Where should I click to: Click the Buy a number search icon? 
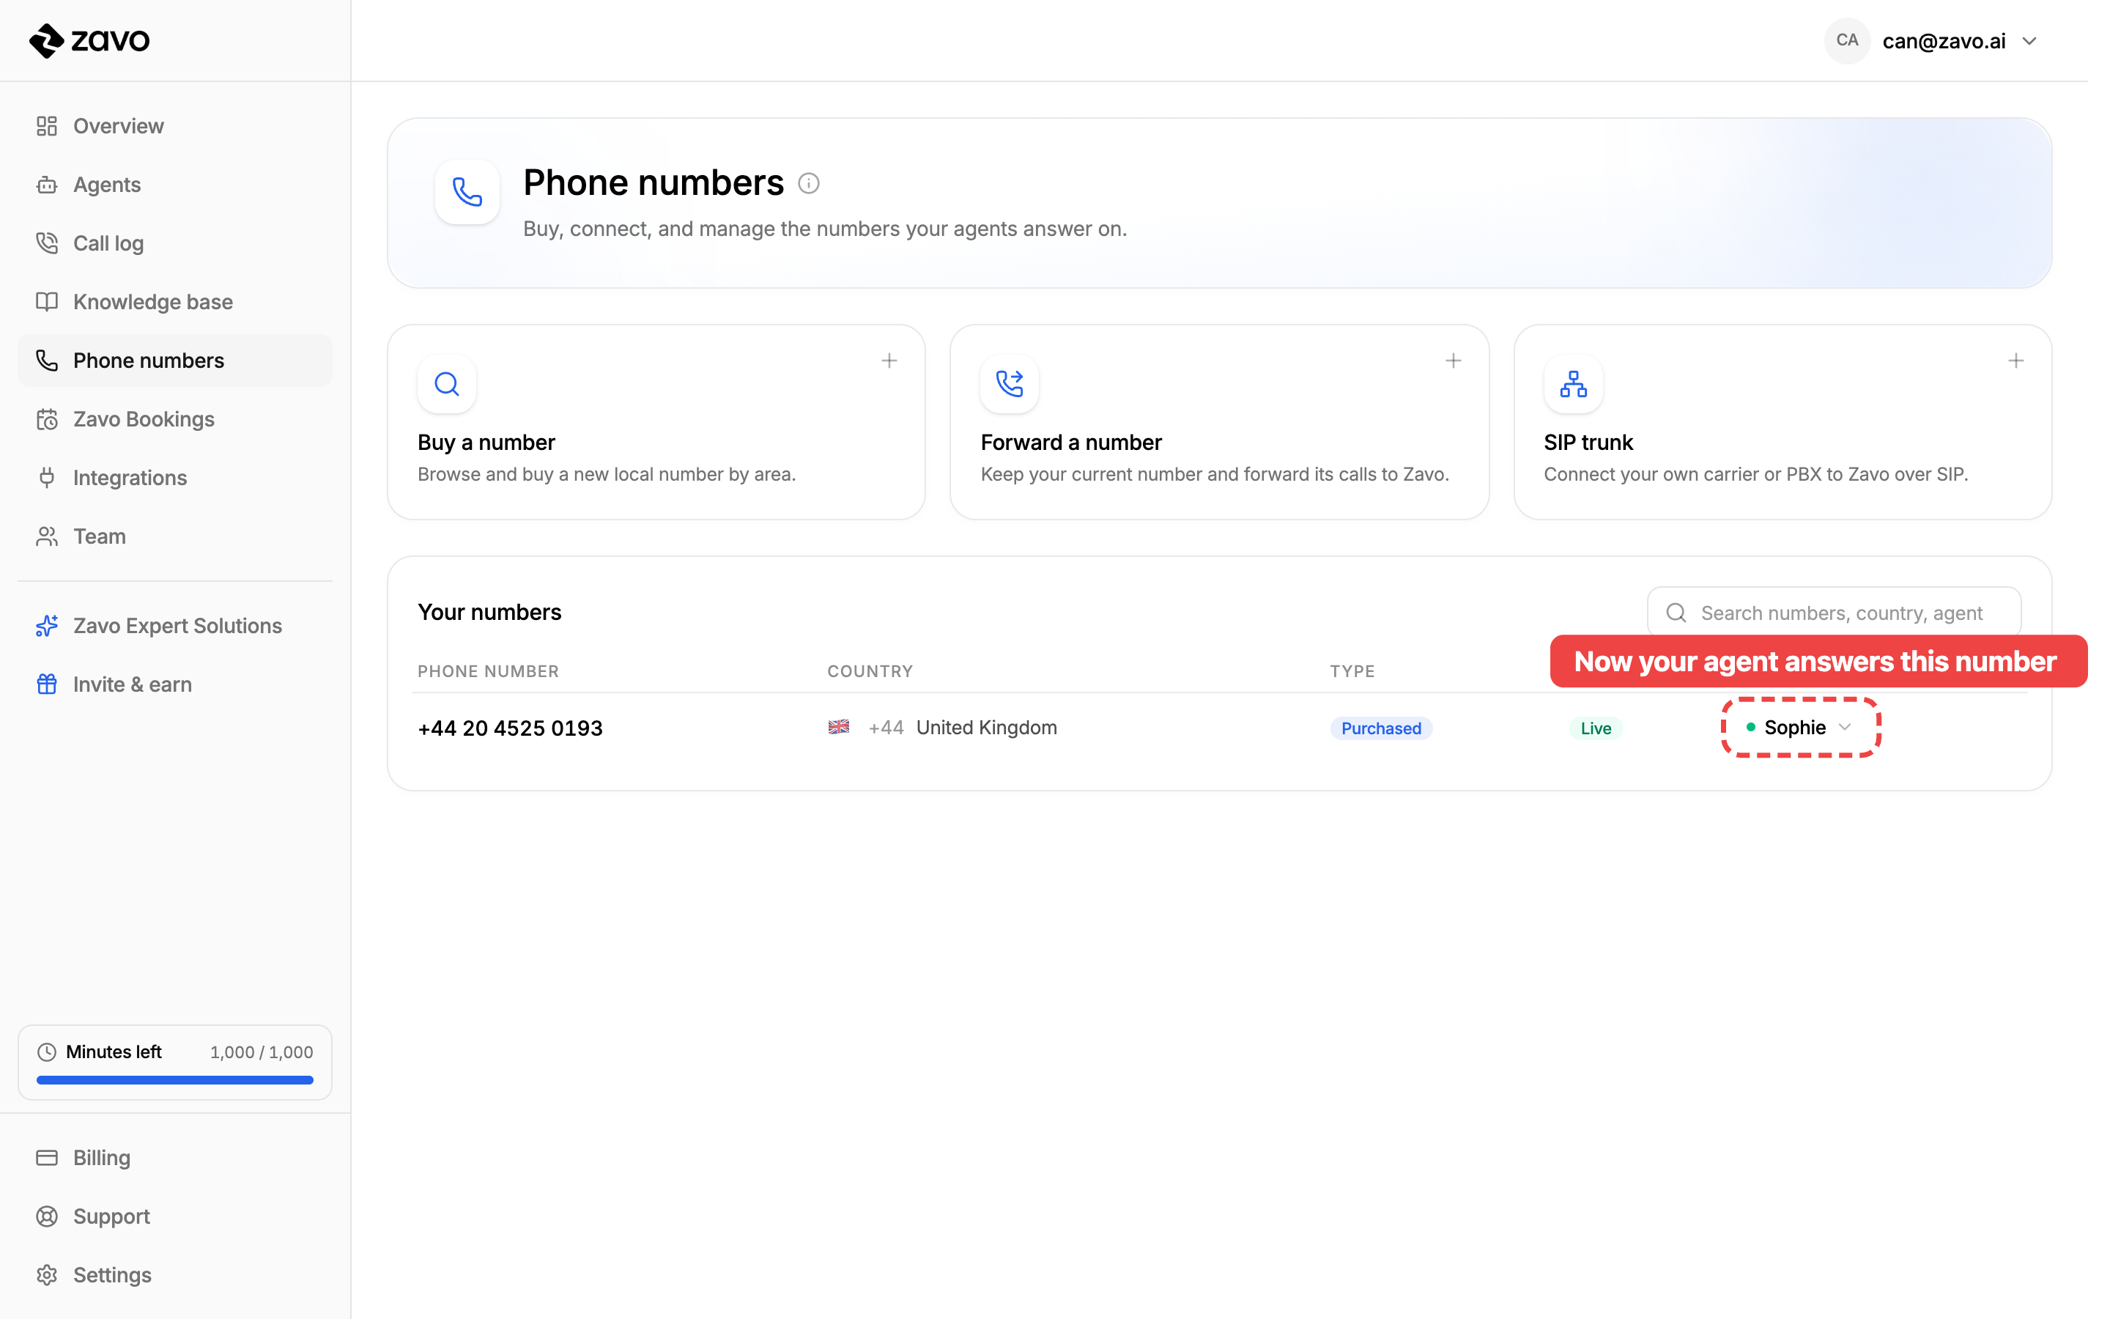tap(448, 384)
